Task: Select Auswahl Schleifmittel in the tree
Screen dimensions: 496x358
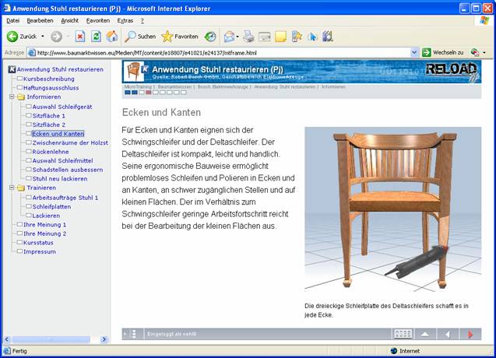Action: pos(62,160)
